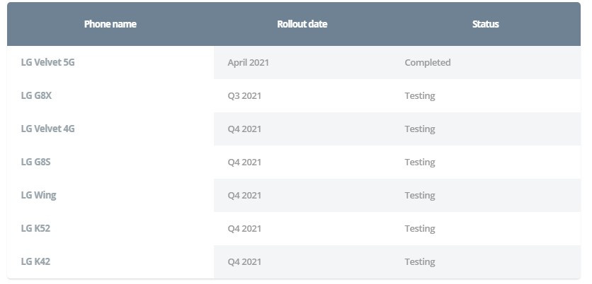This screenshot has width=592, height=284.
Task: Click the Rollout date column header
Action: 302,24
